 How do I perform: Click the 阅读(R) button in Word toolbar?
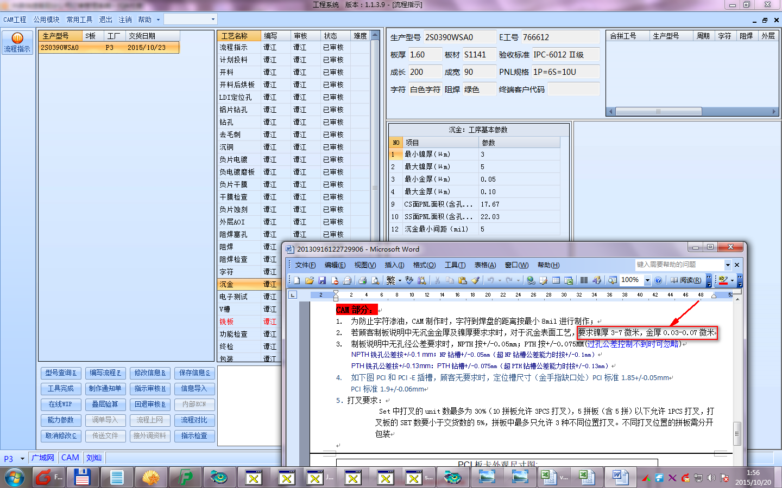click(685, 280)
